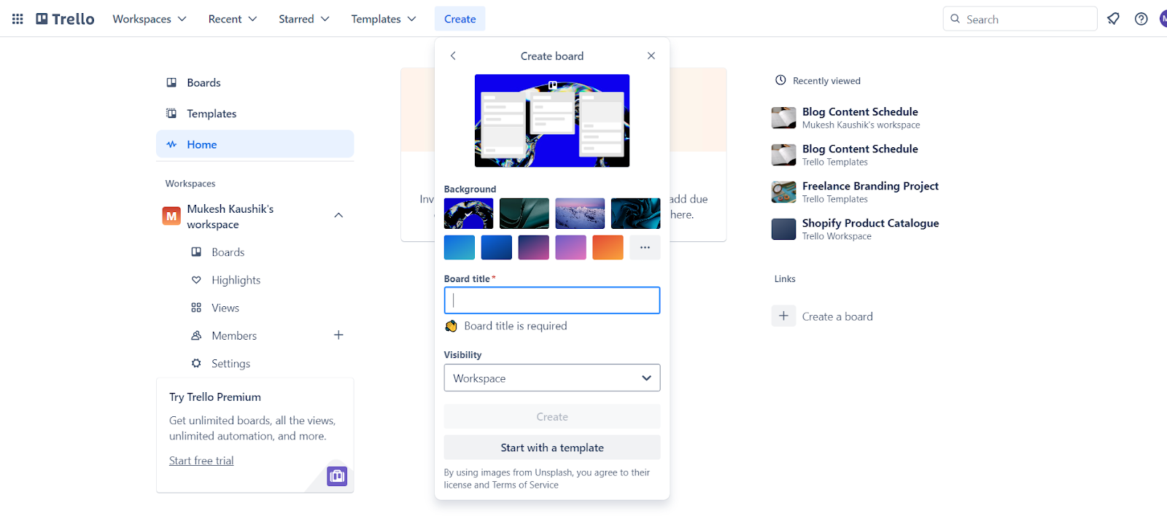Click the Try Trello Premium heading
The image size is (1167, 519).
click(x=215, y=397)
